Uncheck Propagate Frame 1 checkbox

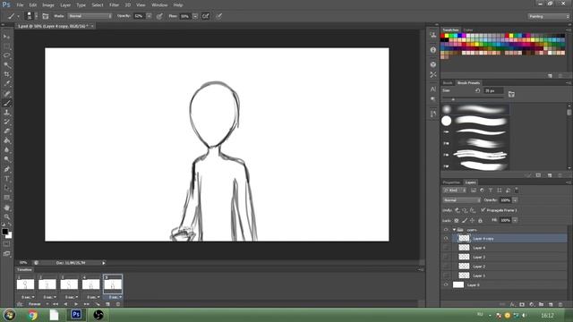point(483,210)
